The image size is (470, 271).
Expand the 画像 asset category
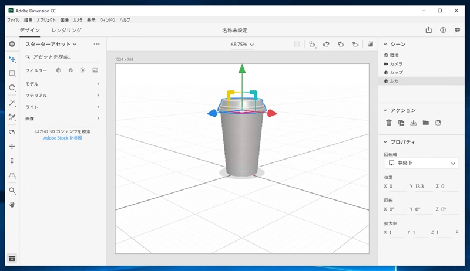click(x=62, y=118)
